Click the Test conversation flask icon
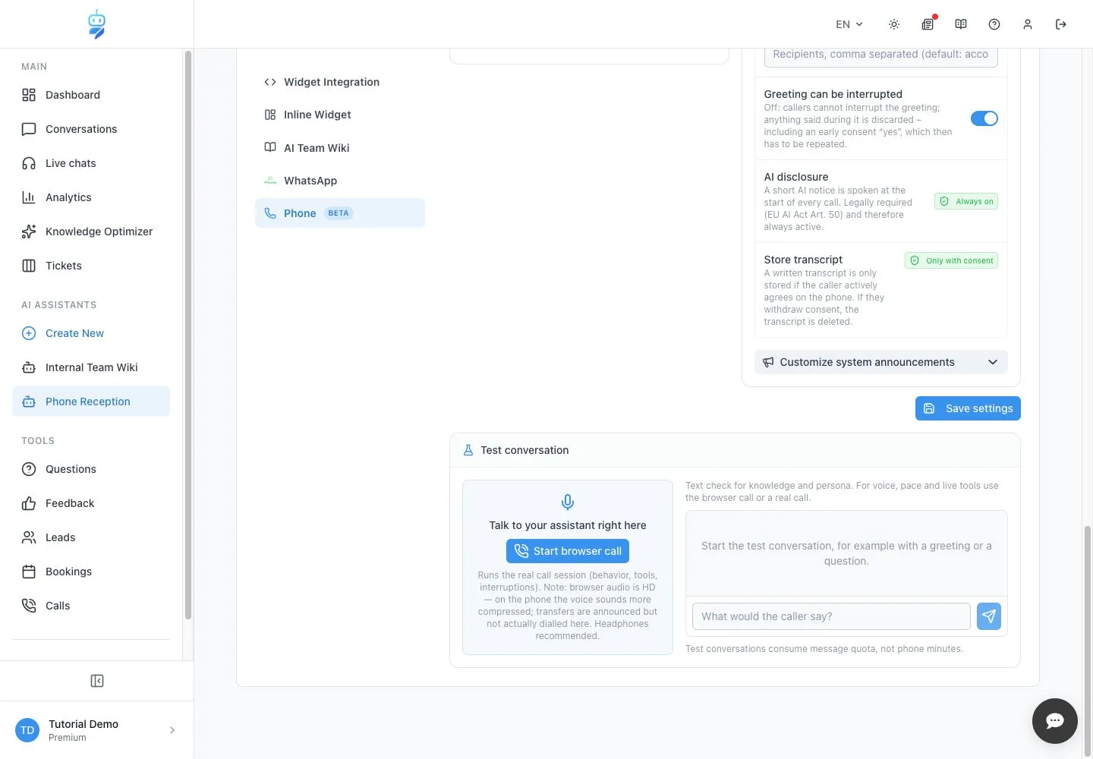This screenshot has width=1093, height=759. coord(468,450)
